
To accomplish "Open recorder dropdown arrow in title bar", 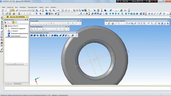I will coord(147,1).
